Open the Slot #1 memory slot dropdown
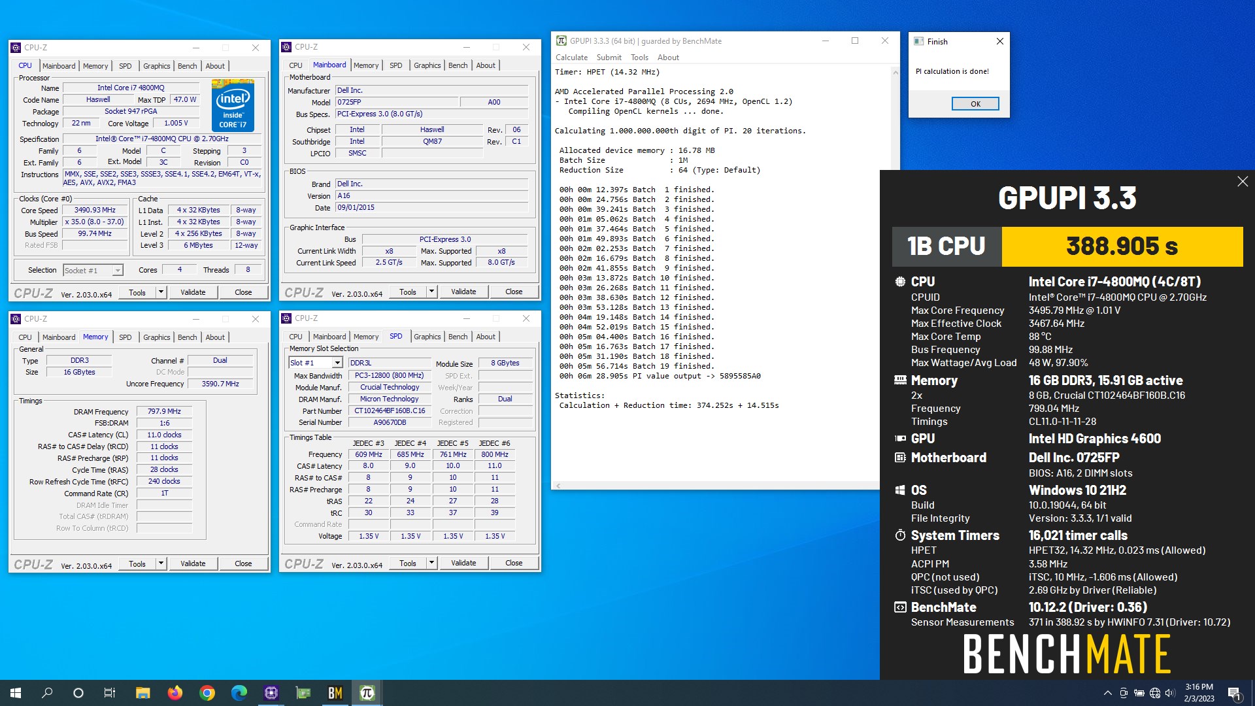Viewport: 1255px width, 706px height. click(337, 363)
